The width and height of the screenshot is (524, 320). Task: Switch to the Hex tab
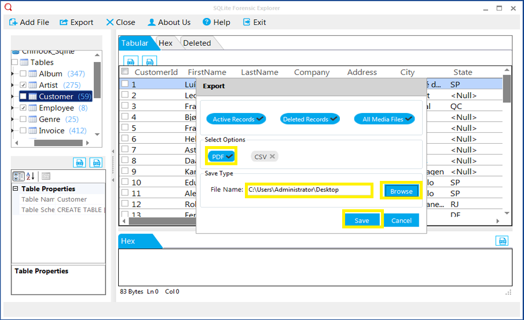[x=166, y=43]
